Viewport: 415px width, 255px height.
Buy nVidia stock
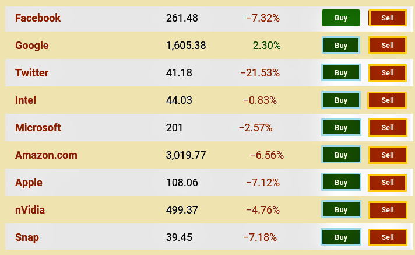pyautogui.click(x=341, y=209)
